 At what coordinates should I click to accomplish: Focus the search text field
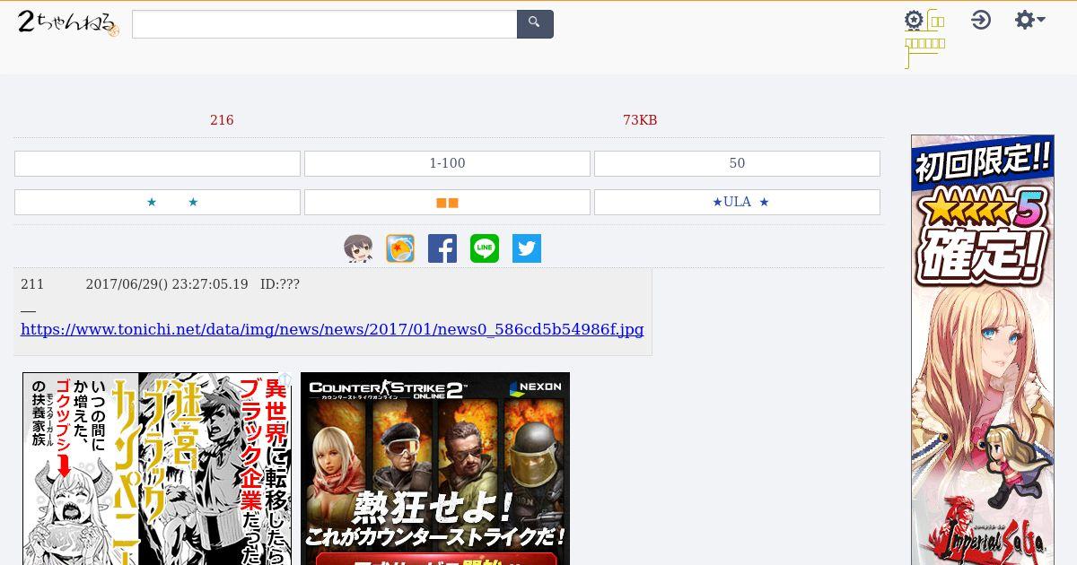(325, 24)
